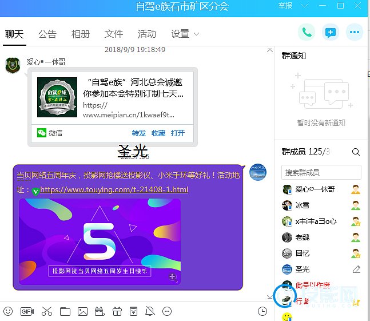Open the touying.com hyperlink
This screenshot has width=370, height=321.
click(114, 189)
